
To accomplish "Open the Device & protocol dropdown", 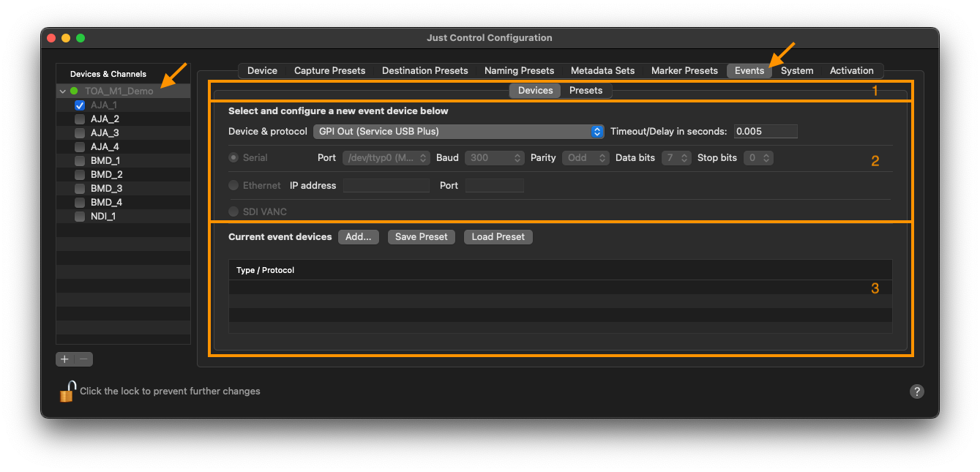I will [x=459, y=132].
